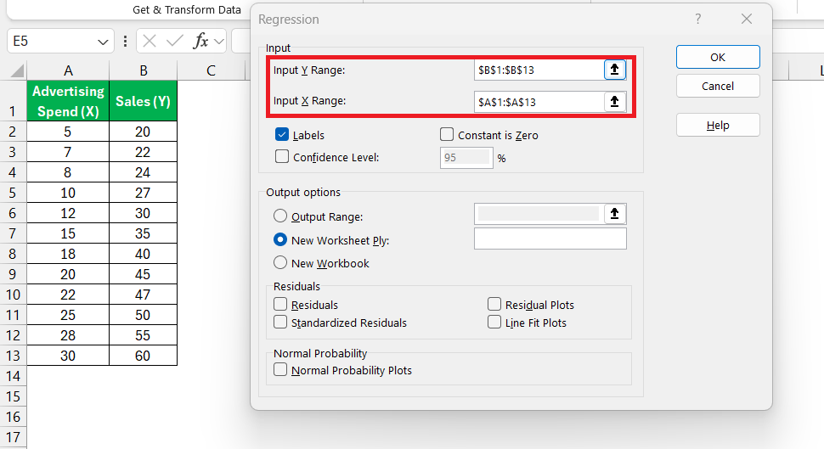Select the Output Range radio button

[x=280, y=216]
